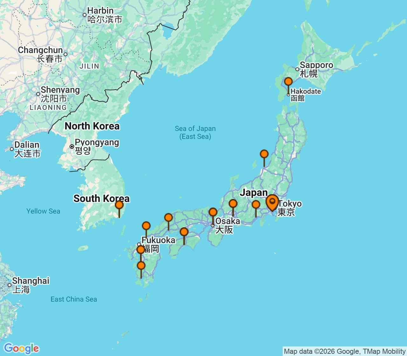407x356 pixels.
Task: Select the Hakodate city label
Action: [x=306, y=95]
